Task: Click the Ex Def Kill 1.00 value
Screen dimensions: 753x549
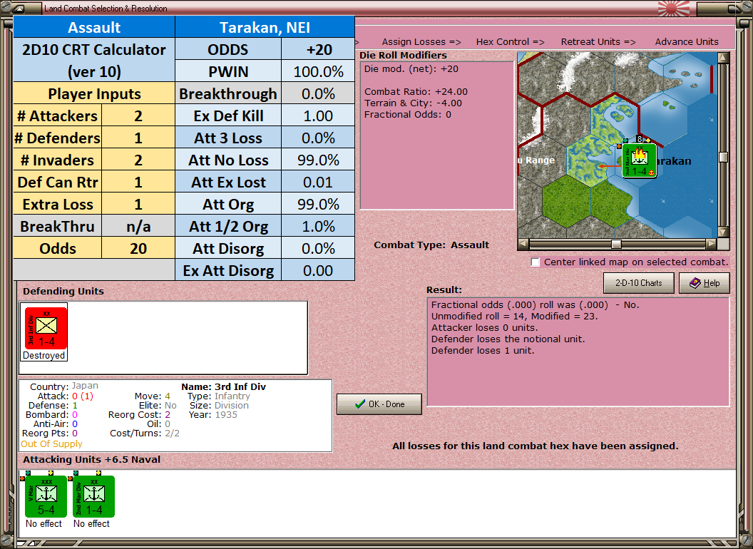Action: [x=318, y=116]
